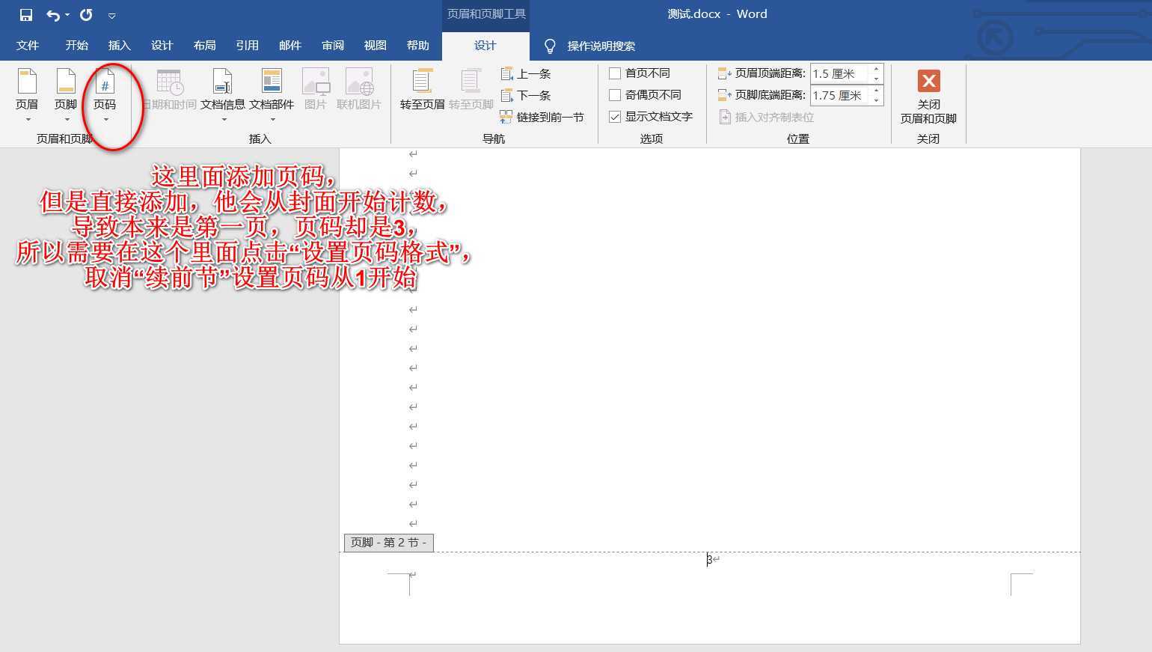
Task: Open the 帮助 tab
Action: click(x=418, y=46)
